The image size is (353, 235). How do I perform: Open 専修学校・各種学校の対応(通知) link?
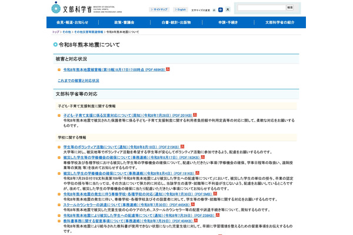pos(138,194)
